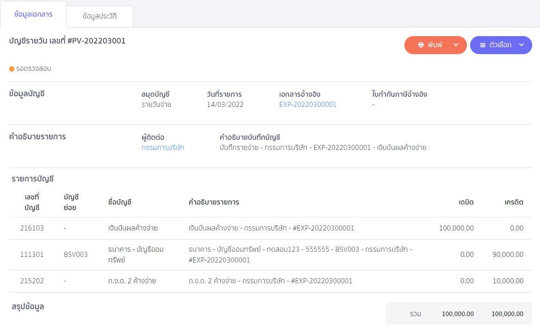The height and width of the screenshot is (336, 540).
Task: Click the รวม total label
Action: point(416,314)
